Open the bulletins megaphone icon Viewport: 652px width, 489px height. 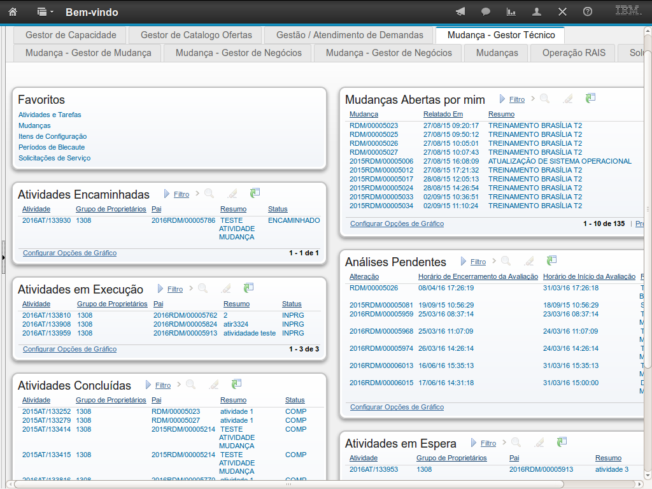click(460, 12)
